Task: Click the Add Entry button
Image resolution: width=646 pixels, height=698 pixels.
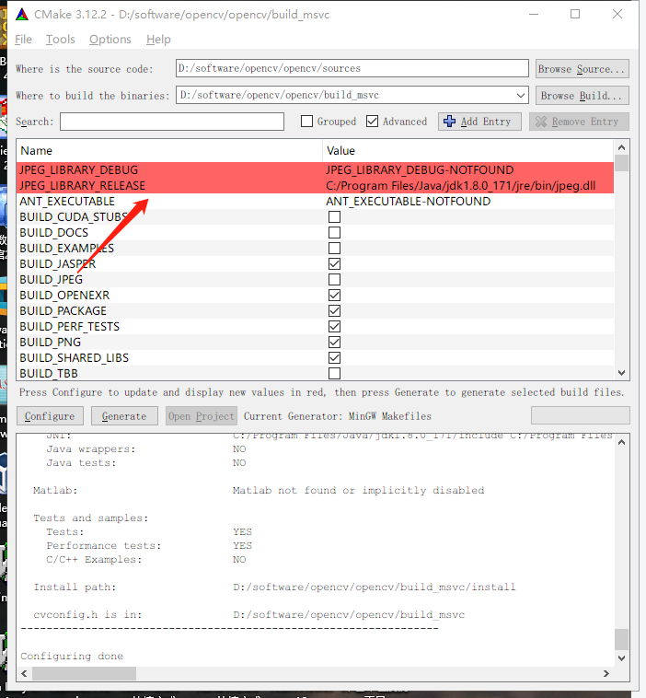Action: [x=479, y=122]
